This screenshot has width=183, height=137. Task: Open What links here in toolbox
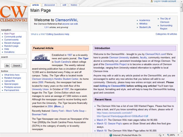click(x=12, y=75)
